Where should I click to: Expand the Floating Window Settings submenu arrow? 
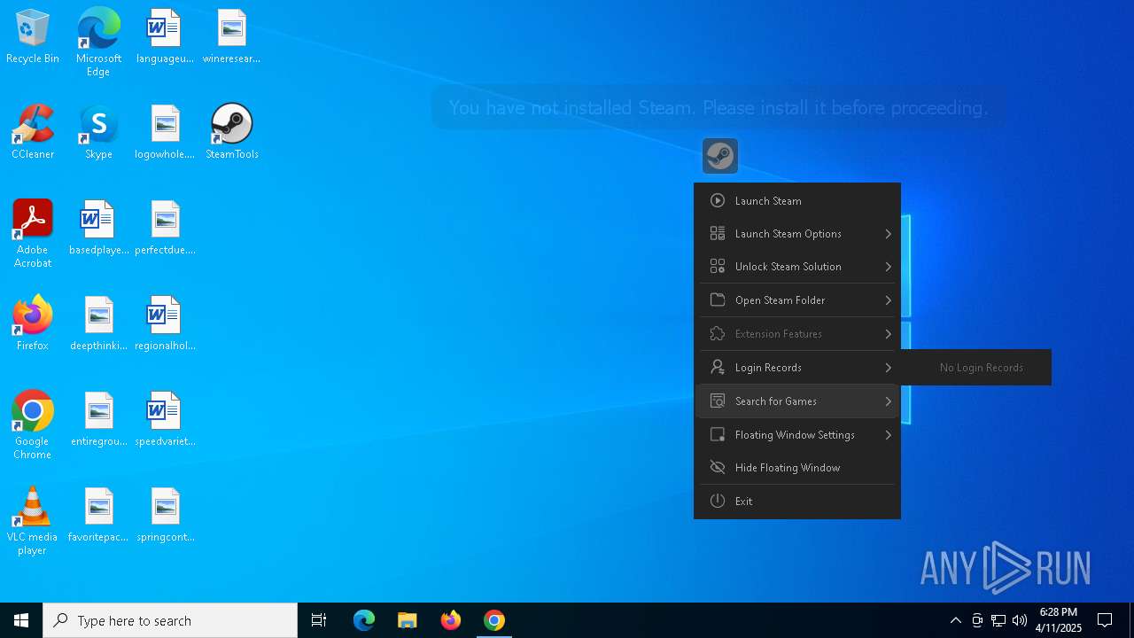(x=888, y=435)
